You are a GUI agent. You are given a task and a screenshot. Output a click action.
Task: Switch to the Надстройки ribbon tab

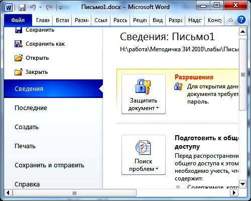click(x=195, y=20)
